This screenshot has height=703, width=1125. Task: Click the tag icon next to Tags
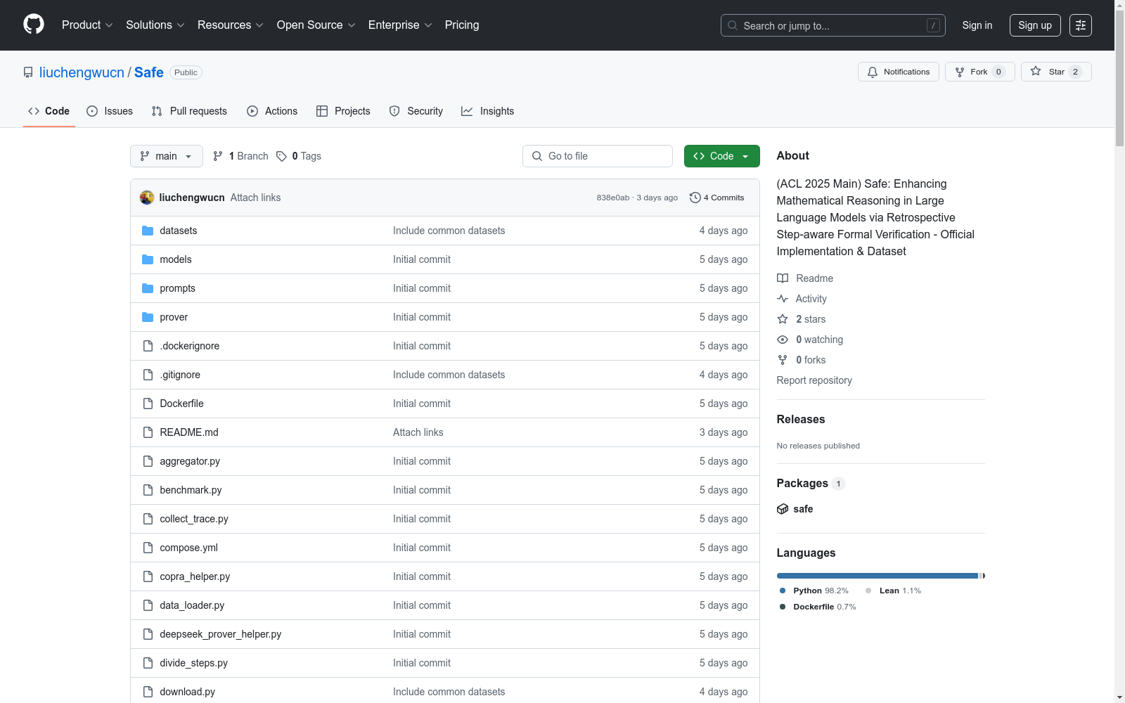coord(281,156)
